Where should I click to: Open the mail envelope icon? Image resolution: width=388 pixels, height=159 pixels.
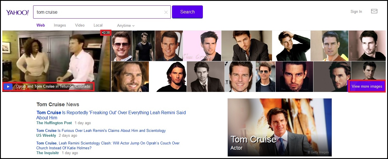[x=374, y=11]
